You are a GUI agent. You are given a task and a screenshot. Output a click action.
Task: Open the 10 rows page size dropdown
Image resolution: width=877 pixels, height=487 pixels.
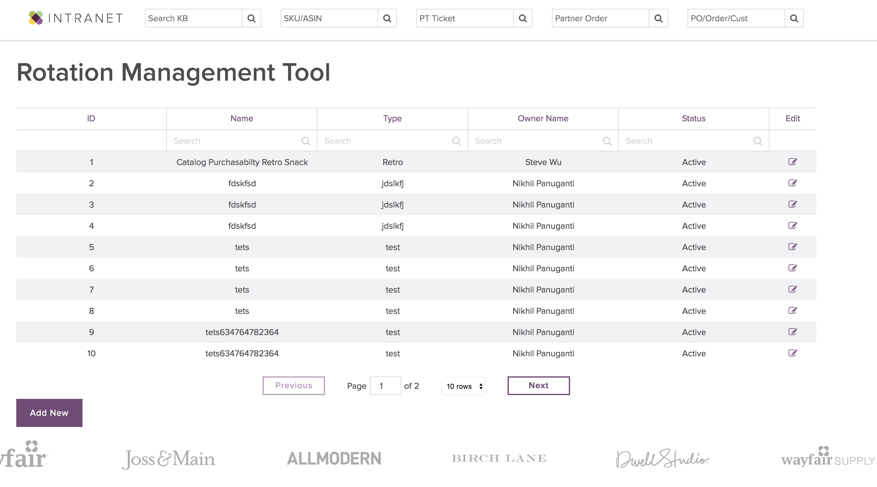464,386
